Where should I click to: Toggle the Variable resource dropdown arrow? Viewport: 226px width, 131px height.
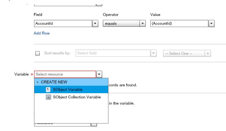coord(99,74)
